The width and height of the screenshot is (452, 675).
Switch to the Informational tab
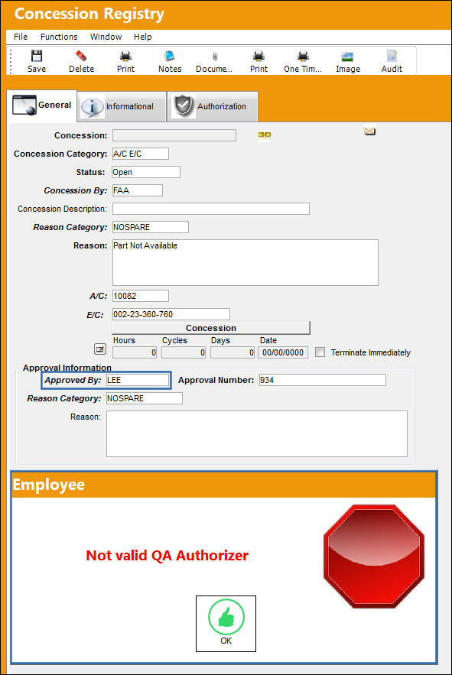pyautogui.click(x=122, y=106)
